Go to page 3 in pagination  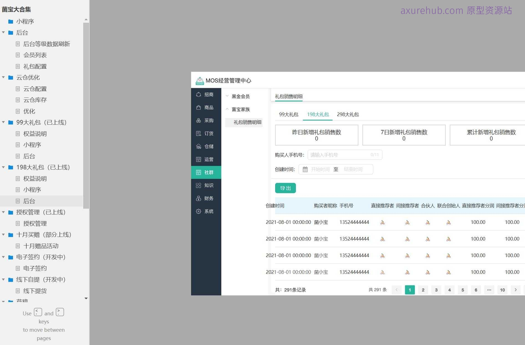[436, 290]
